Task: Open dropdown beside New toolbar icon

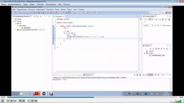Action: coord(15,13)
